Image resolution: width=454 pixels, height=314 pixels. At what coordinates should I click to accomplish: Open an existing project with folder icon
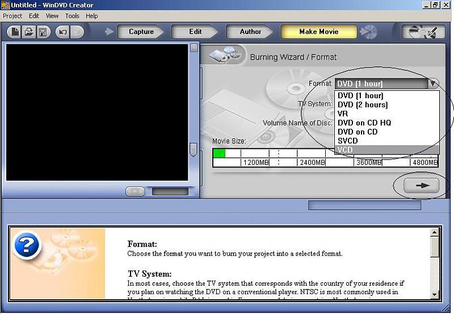click(29, 32)
